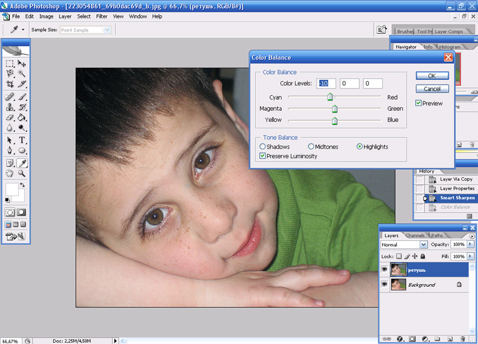478x344 pixels.
Task: Hide the ретушь layer
Action: click(384, 269)
